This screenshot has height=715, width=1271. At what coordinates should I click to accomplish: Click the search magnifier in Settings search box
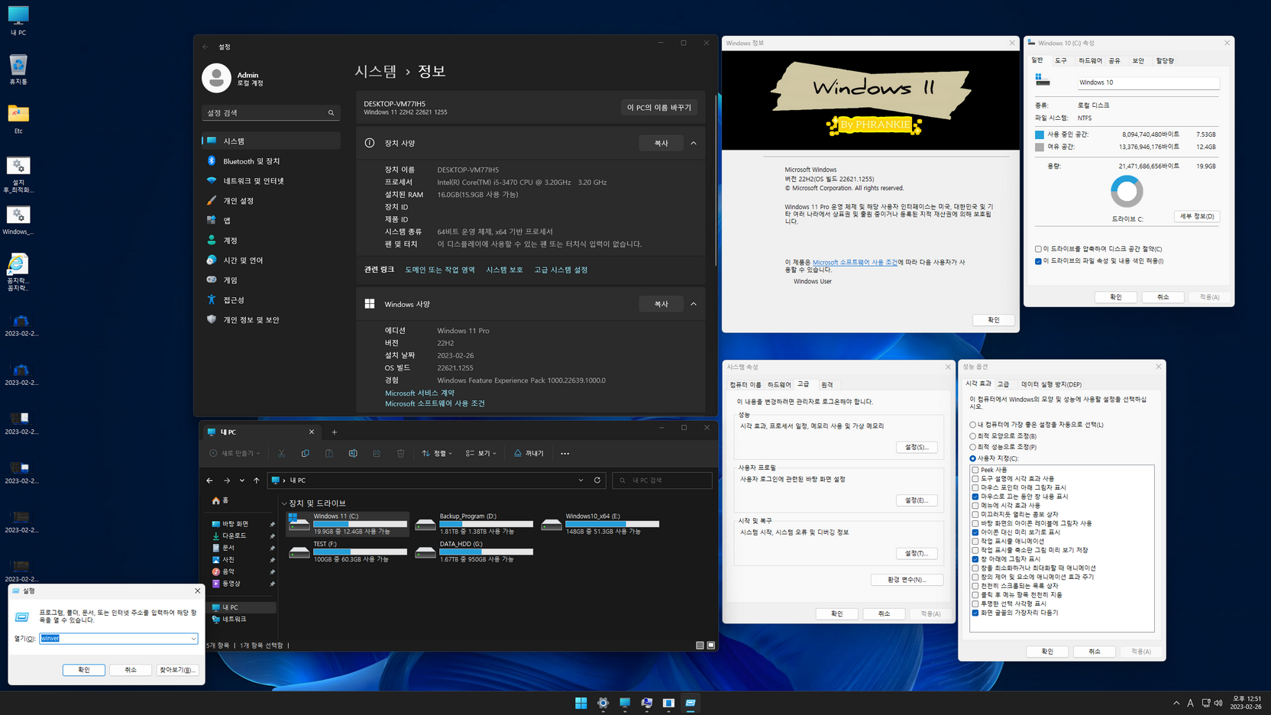[331, 113]
